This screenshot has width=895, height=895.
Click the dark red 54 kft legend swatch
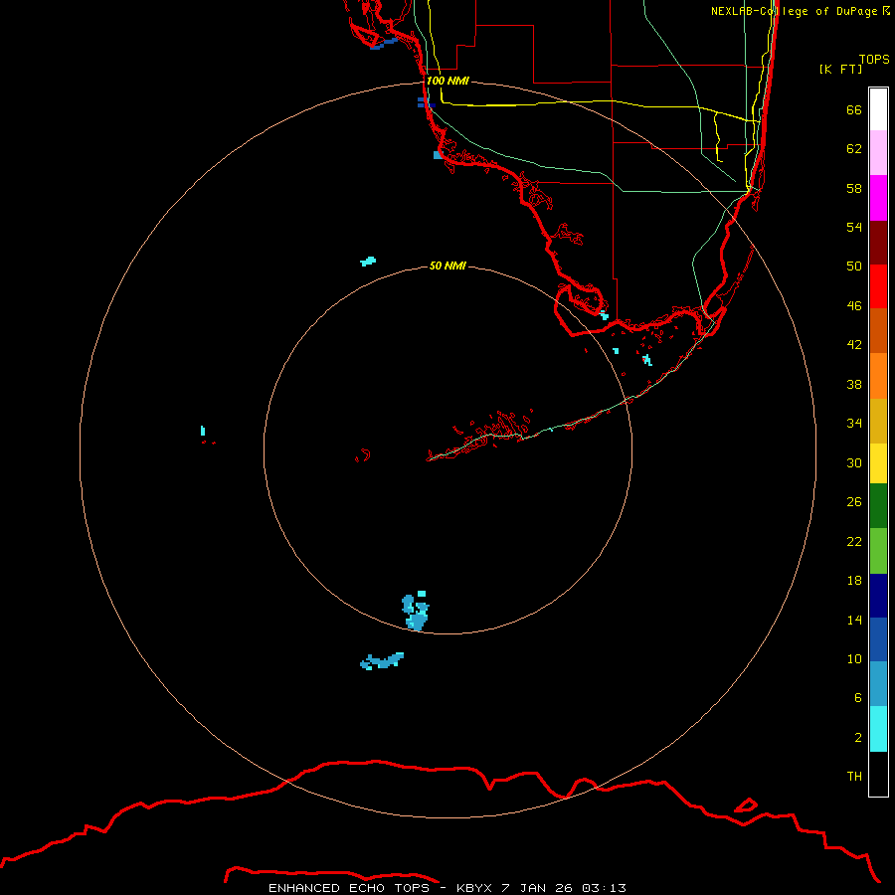pos(878,242)
